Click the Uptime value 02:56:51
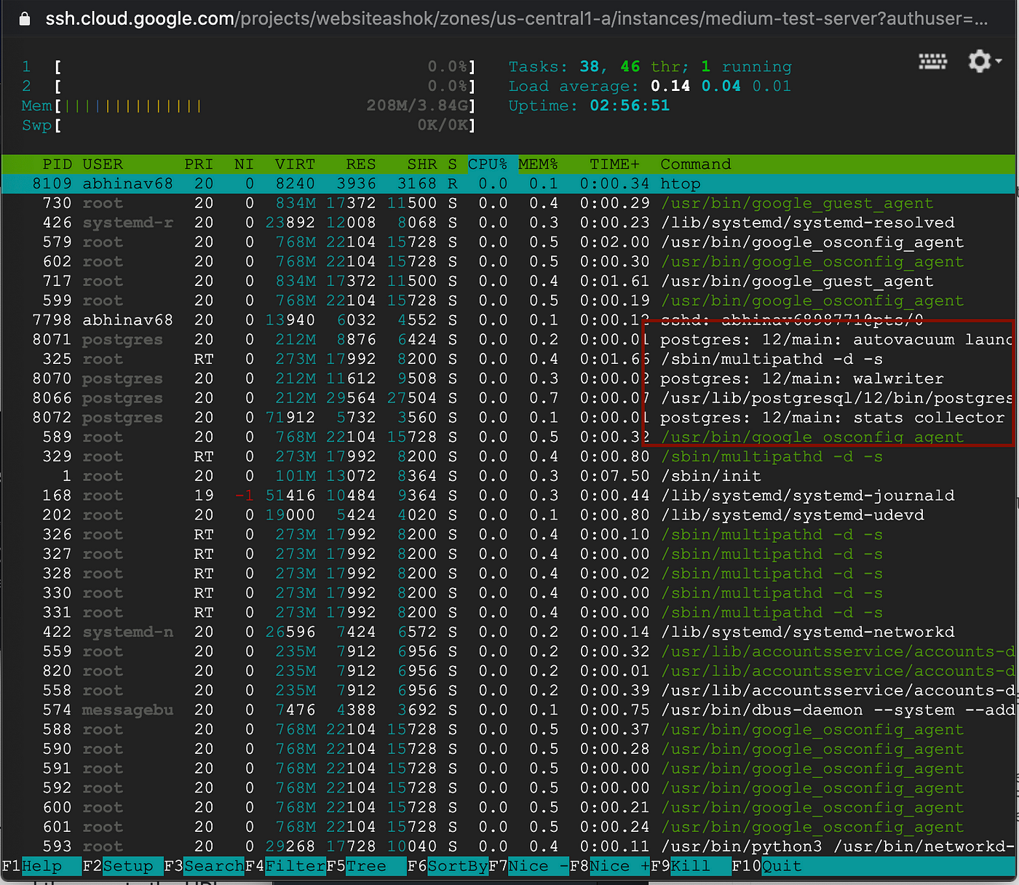The height and width of the screenshot is (885, 1019). click(x=630, y=106)
